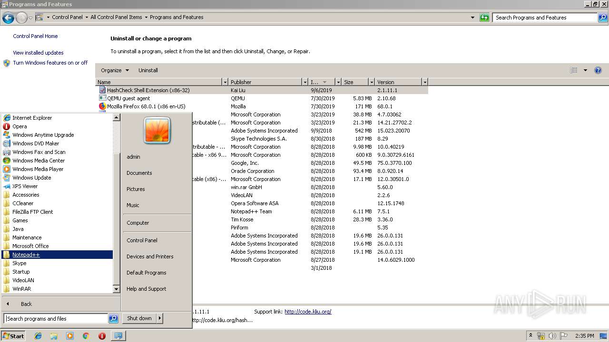Open the Organize dropdown
Screen dimensions: 609x342
point(115,70)
